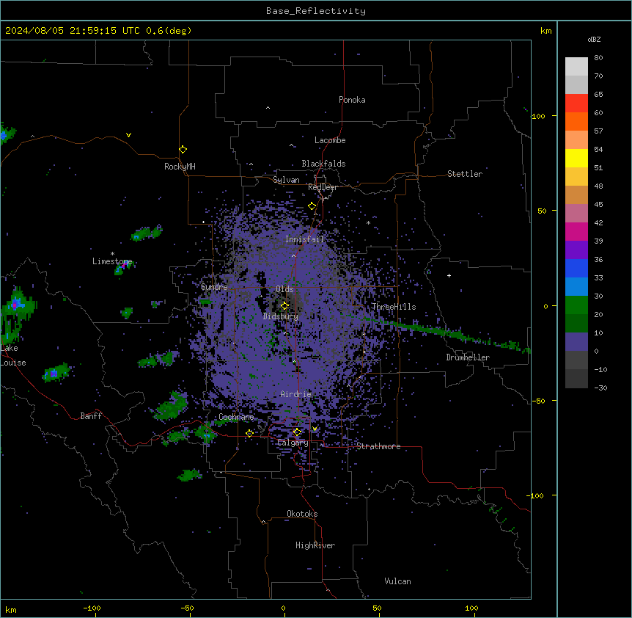Click the yellow radar site marker at Olds
This screenshot has height=618, width=632.
pos(285,306)
